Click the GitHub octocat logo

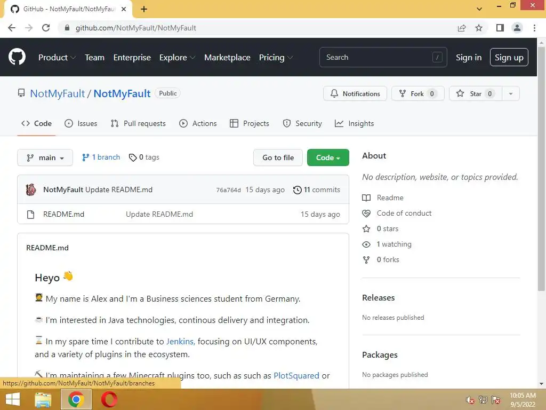pyautogui.click(x=17, y=57)
